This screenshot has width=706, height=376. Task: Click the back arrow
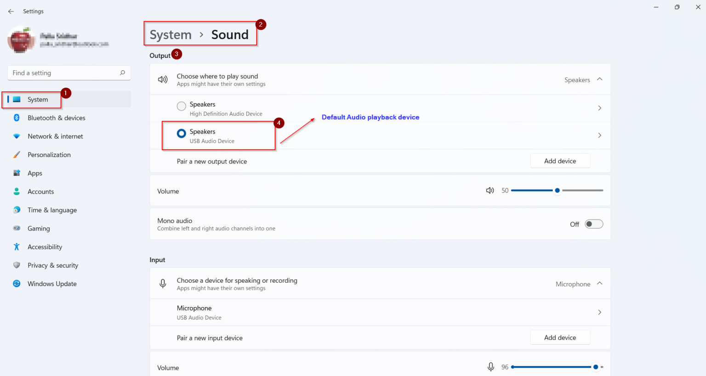[11, 11]
